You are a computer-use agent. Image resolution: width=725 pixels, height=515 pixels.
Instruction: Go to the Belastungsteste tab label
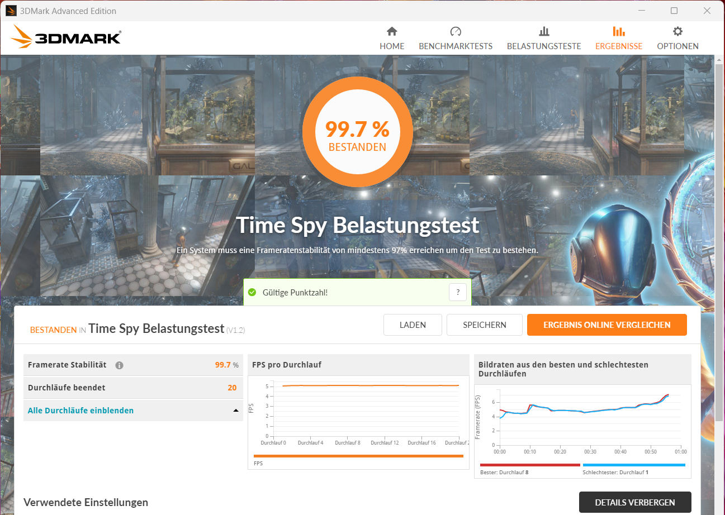click(544, 46)
